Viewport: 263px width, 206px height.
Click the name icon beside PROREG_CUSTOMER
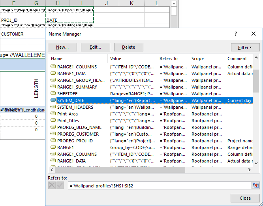coord(53,134)
